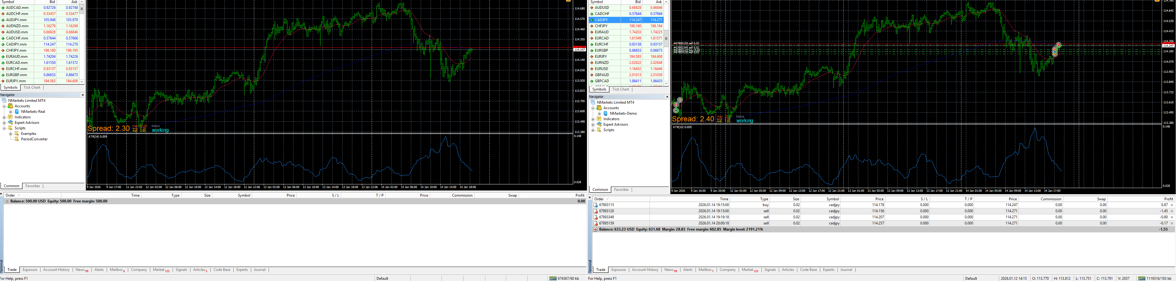
Task: Expand the Examples folder in left Navigator
Action: pyautogui.click(x=10, y=133)
